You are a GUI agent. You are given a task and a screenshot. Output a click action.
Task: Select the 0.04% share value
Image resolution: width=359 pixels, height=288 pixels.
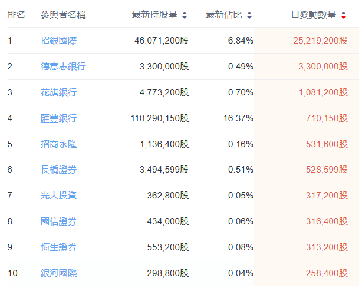click(241, 273)
